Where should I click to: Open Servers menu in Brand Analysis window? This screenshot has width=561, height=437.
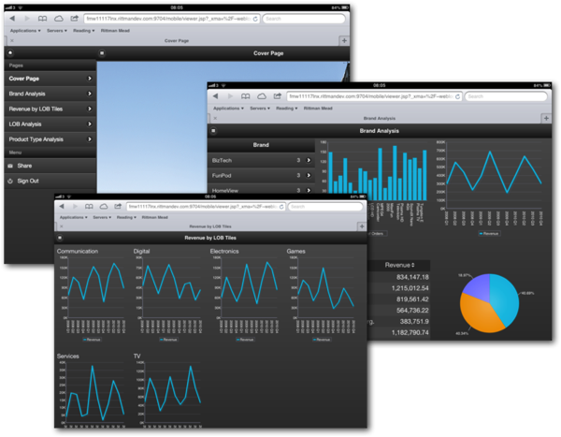[x=260, y=109]
